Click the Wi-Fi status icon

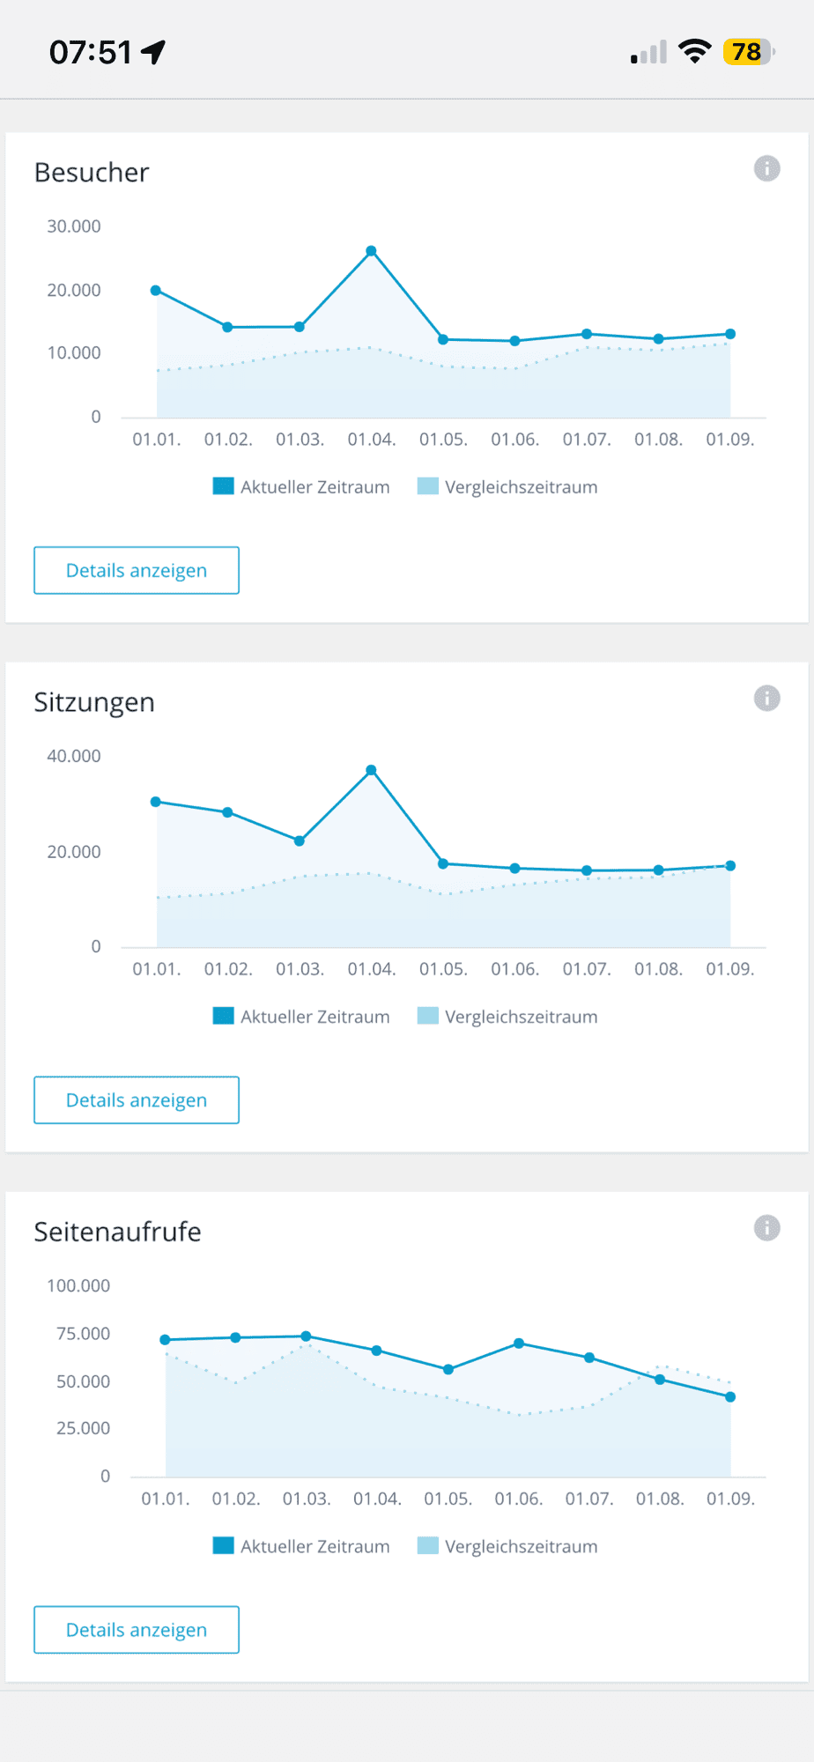695,51
